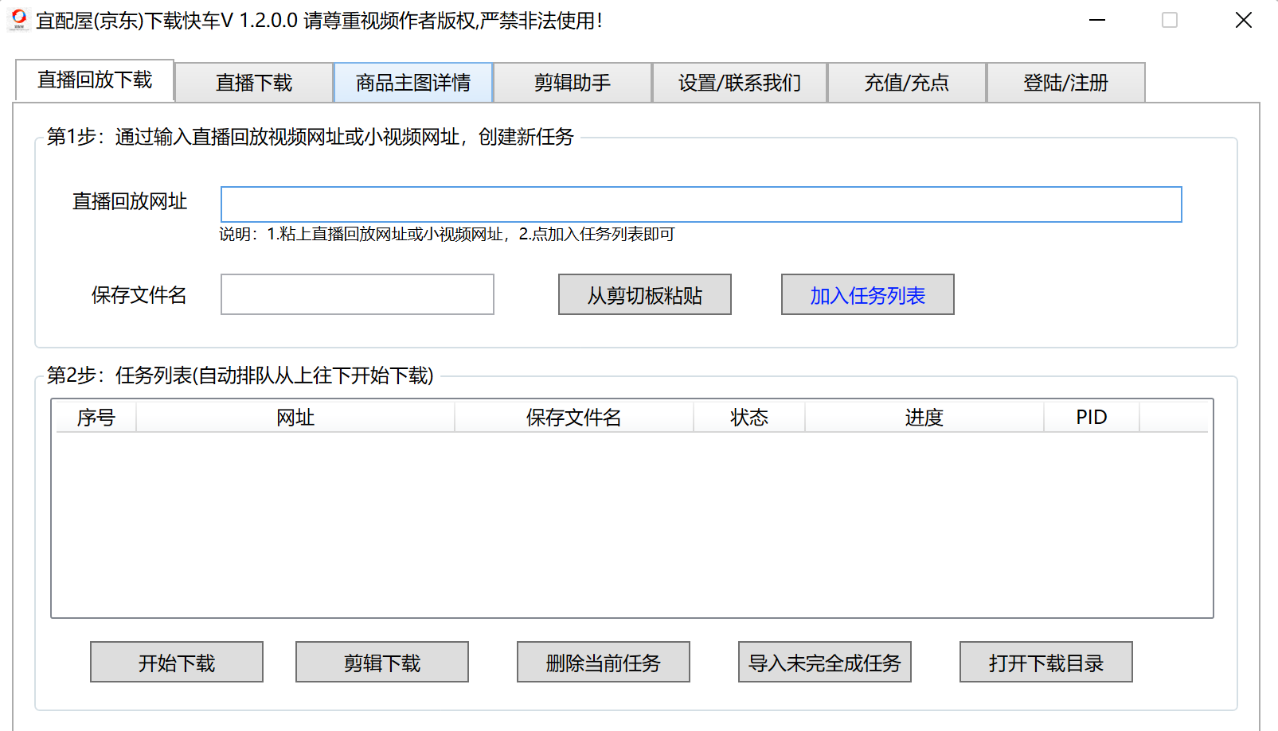Click the 导入未完全成任务 button
1278x731 pixels.
pyautogui.click(x=825, y=662)
